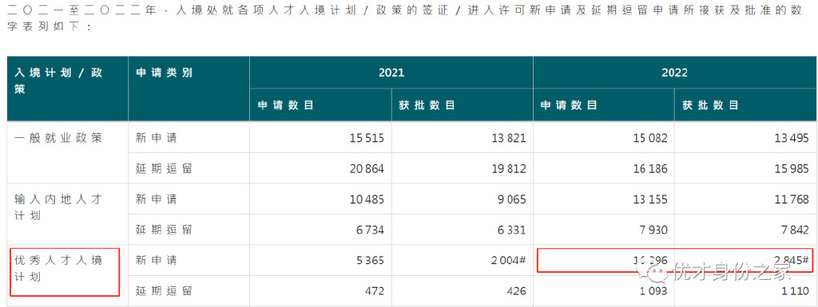Click 延期逗留 in the 输入内地人才计划 group
The image size is (818, 307).
(165, 230)
